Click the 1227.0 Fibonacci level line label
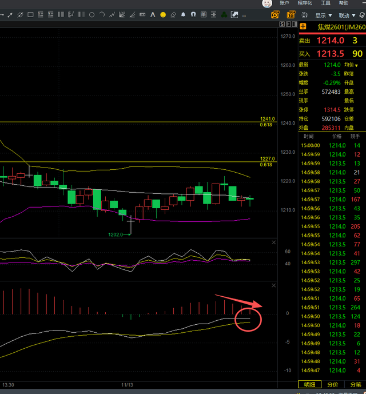 (268, 158)
